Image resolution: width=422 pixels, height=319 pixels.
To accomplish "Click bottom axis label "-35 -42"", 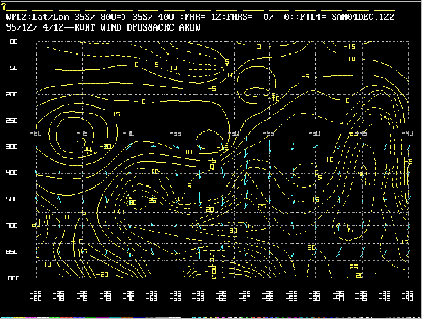I will 384,296.
